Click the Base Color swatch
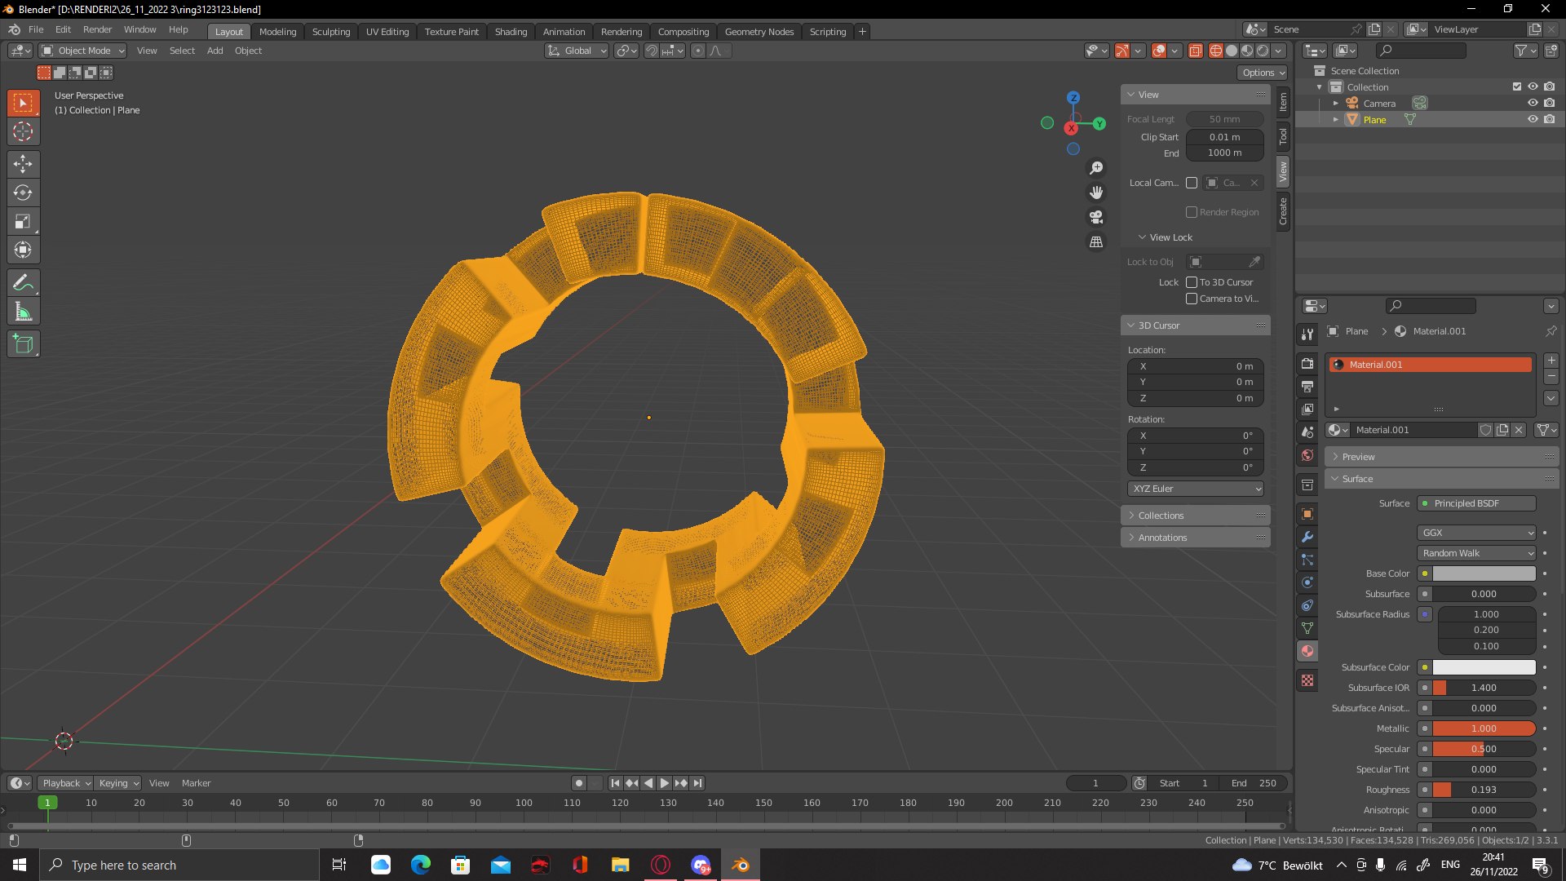 coord(1484,573)
